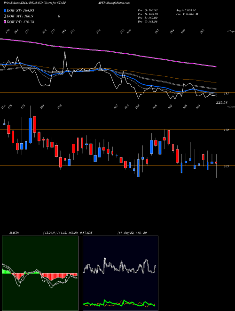The image size is (235, 311).
Task: Open the green MACD histogram panel
Action: pyautogui.click(x=40, y=273)
